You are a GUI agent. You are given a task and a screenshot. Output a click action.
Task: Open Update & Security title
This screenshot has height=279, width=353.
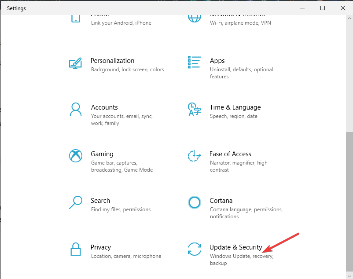(236, 247)
